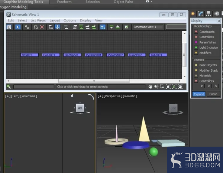Click the Expand button in Display floater
The image size is (223, 173).
pos(199,94)
